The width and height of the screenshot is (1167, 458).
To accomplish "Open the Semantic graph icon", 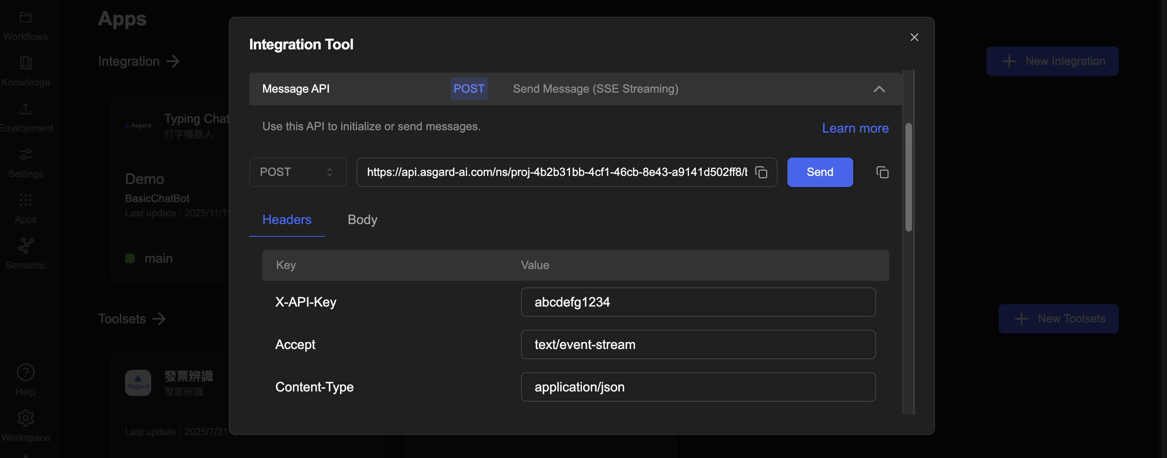I will coord(25,246).
